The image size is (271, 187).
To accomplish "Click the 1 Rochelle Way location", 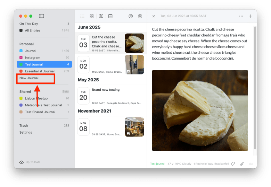I will click(211, 164).
